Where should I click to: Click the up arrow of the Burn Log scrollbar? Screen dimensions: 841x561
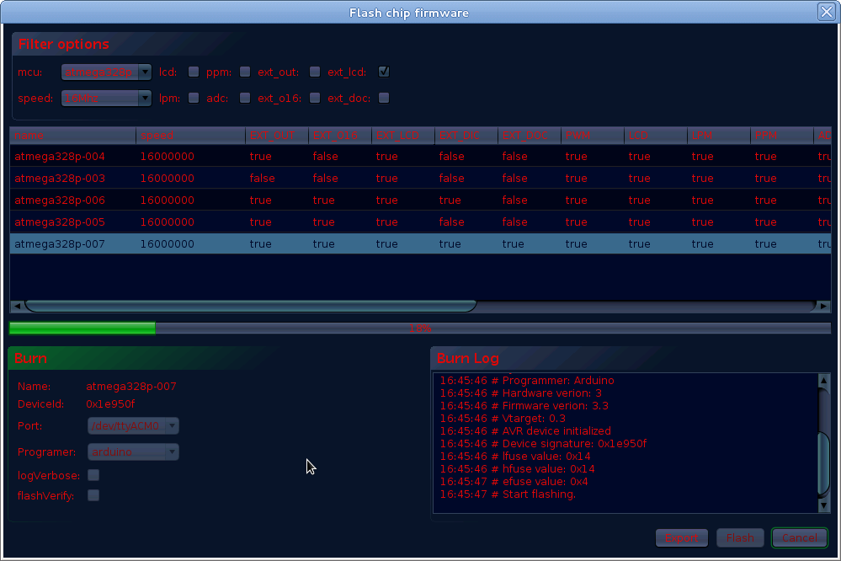click(824, 380)
